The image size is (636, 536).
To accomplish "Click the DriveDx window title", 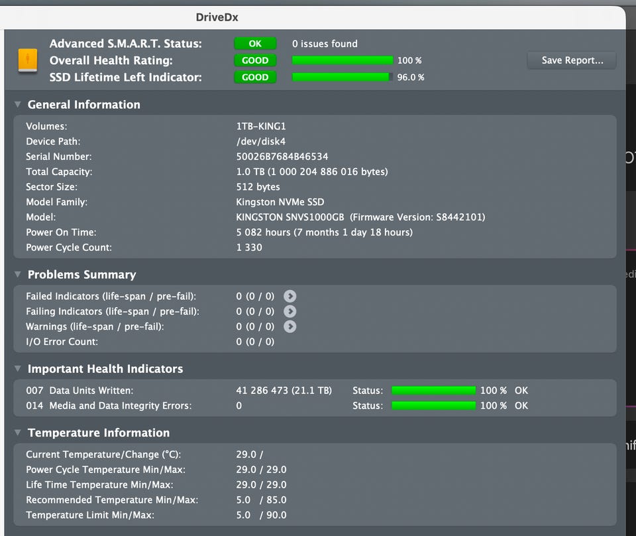I will [217, 17].
